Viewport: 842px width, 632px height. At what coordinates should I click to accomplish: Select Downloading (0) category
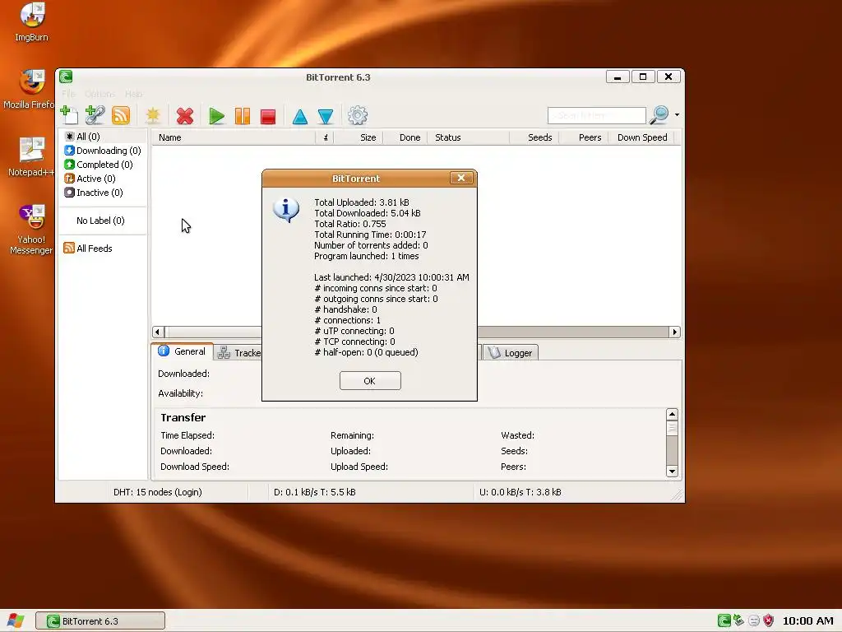pyautogui.click(x=103, y=151)
